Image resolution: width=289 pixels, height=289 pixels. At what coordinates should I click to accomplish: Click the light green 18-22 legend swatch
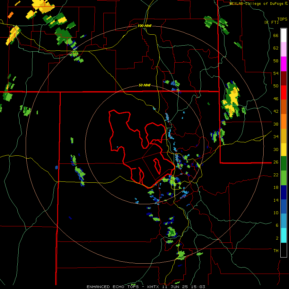coord(284,178)
